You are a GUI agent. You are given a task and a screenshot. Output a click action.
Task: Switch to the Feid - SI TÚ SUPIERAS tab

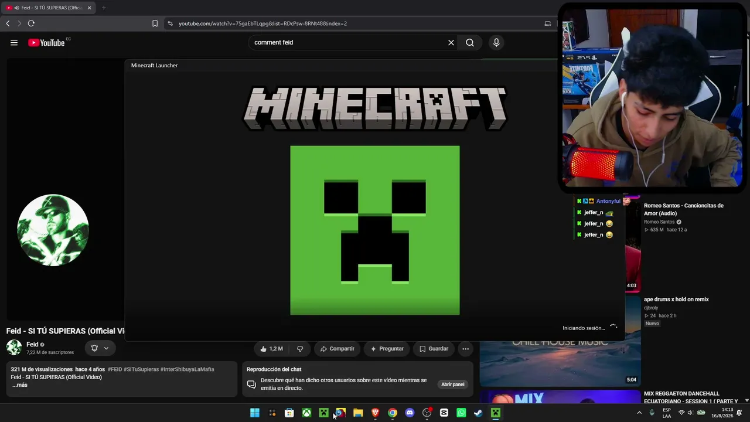[x=49, y=8]
